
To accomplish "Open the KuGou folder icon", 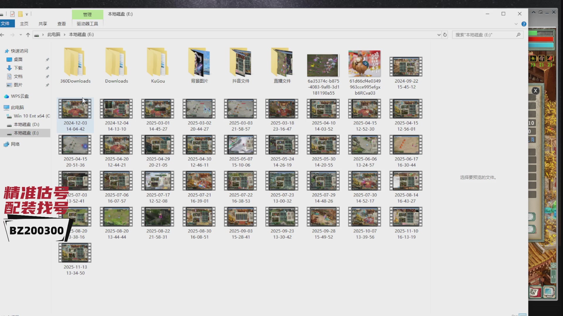I will point(158,62).
